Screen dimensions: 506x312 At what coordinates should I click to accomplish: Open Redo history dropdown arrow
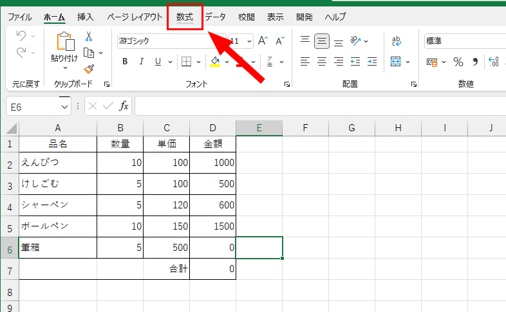point(33,53)
